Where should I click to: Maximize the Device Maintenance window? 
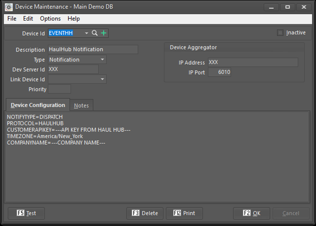(x=287, y=7)
